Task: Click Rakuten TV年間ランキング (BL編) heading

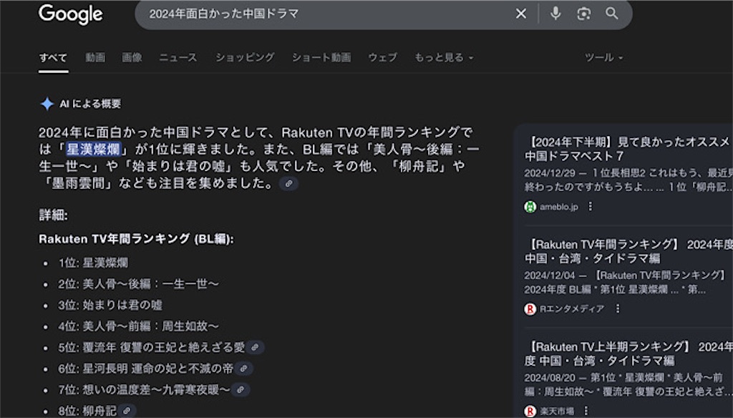Action: 136,239
